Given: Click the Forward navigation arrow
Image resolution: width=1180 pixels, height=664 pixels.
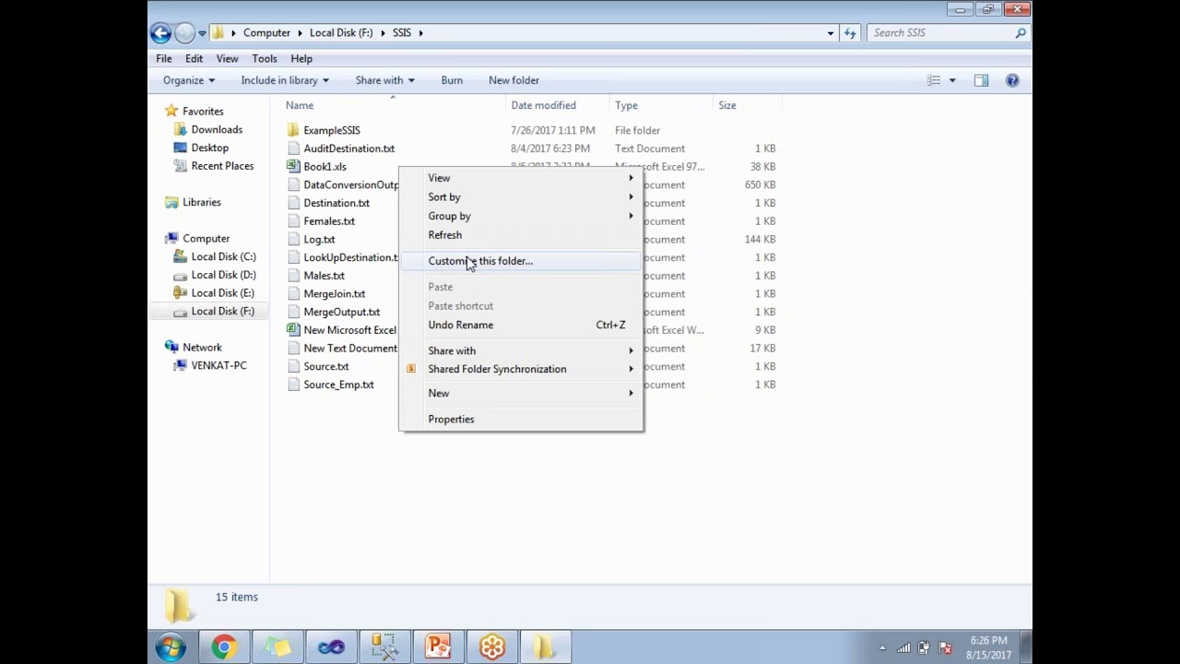Looking at the screenshot, I should [184, 33].
